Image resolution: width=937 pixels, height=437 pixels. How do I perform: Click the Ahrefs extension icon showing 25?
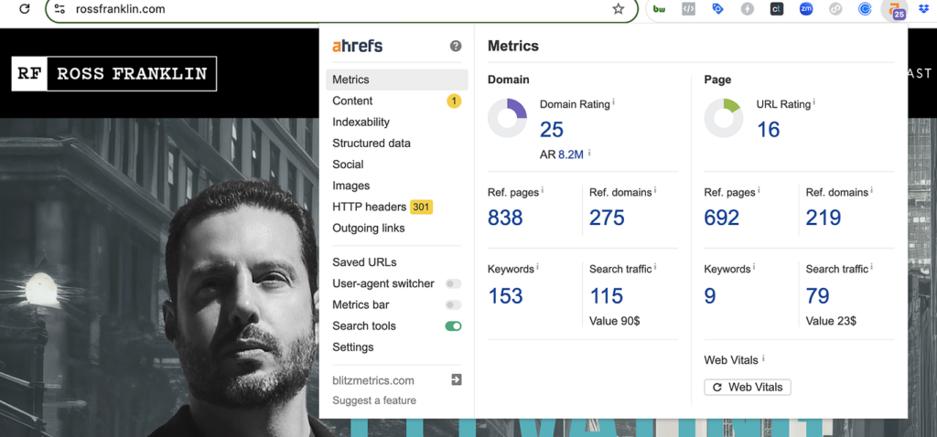pyautogui.click(x=895, y=9)
